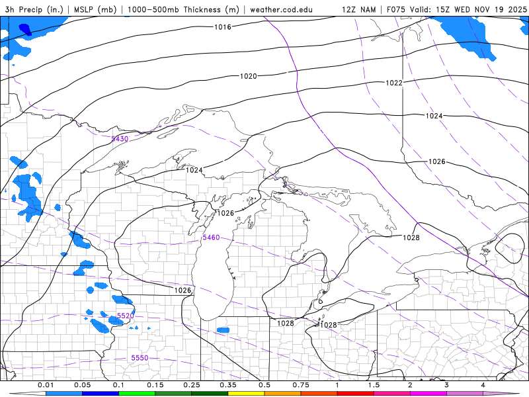Pick the bright green 0.1 precipitation swatch
This screenshot has height=397, width=529.
click(x=137, y=394)
